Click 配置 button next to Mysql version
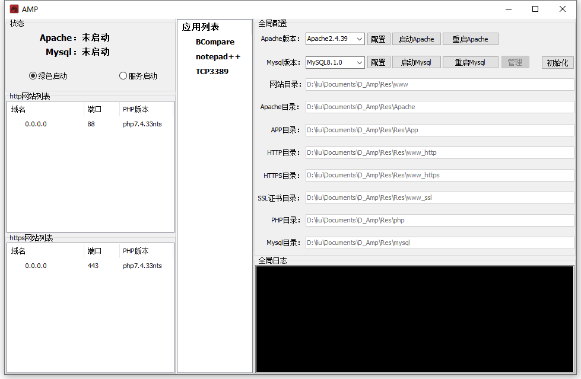The width and height of the screenshot is (581, 379). 378,62
